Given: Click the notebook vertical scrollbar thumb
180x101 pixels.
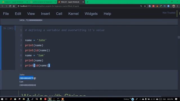Looking at the screenshot, I should pyautogui.click(x=179, y=37).
